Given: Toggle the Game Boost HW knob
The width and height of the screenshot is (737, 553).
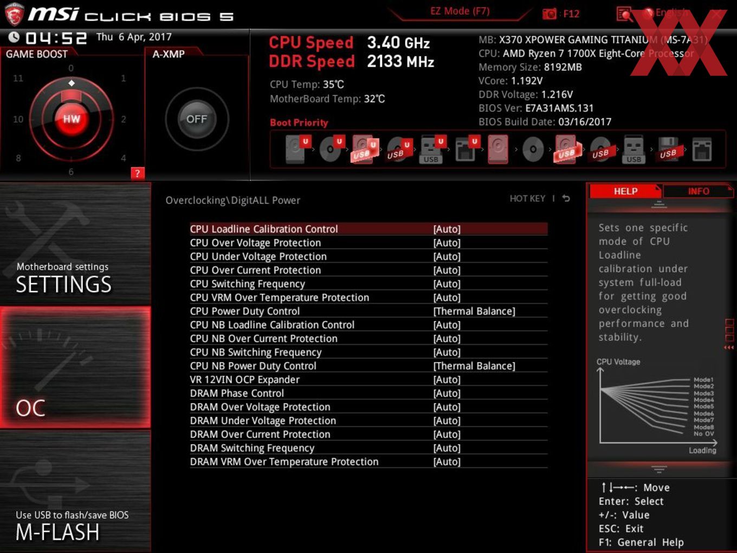Looking at the screenshot, I should point(72,119).
